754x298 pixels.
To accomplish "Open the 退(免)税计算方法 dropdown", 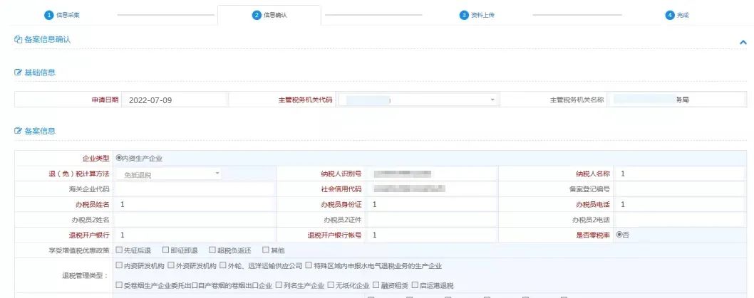I will click(167, 174).
